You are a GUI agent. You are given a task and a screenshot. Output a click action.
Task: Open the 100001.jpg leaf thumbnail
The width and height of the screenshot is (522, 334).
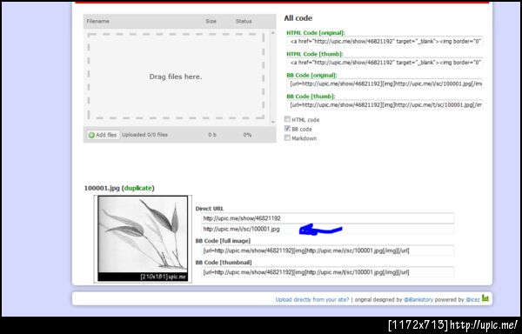143,238
